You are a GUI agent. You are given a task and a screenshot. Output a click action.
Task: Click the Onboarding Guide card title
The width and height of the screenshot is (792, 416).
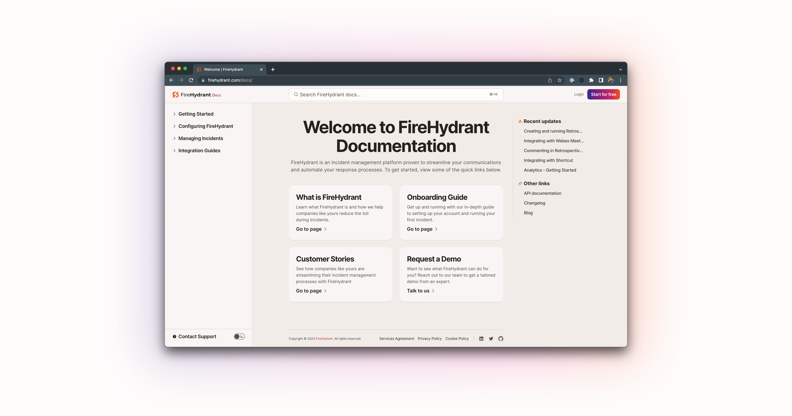coord(437,197)
